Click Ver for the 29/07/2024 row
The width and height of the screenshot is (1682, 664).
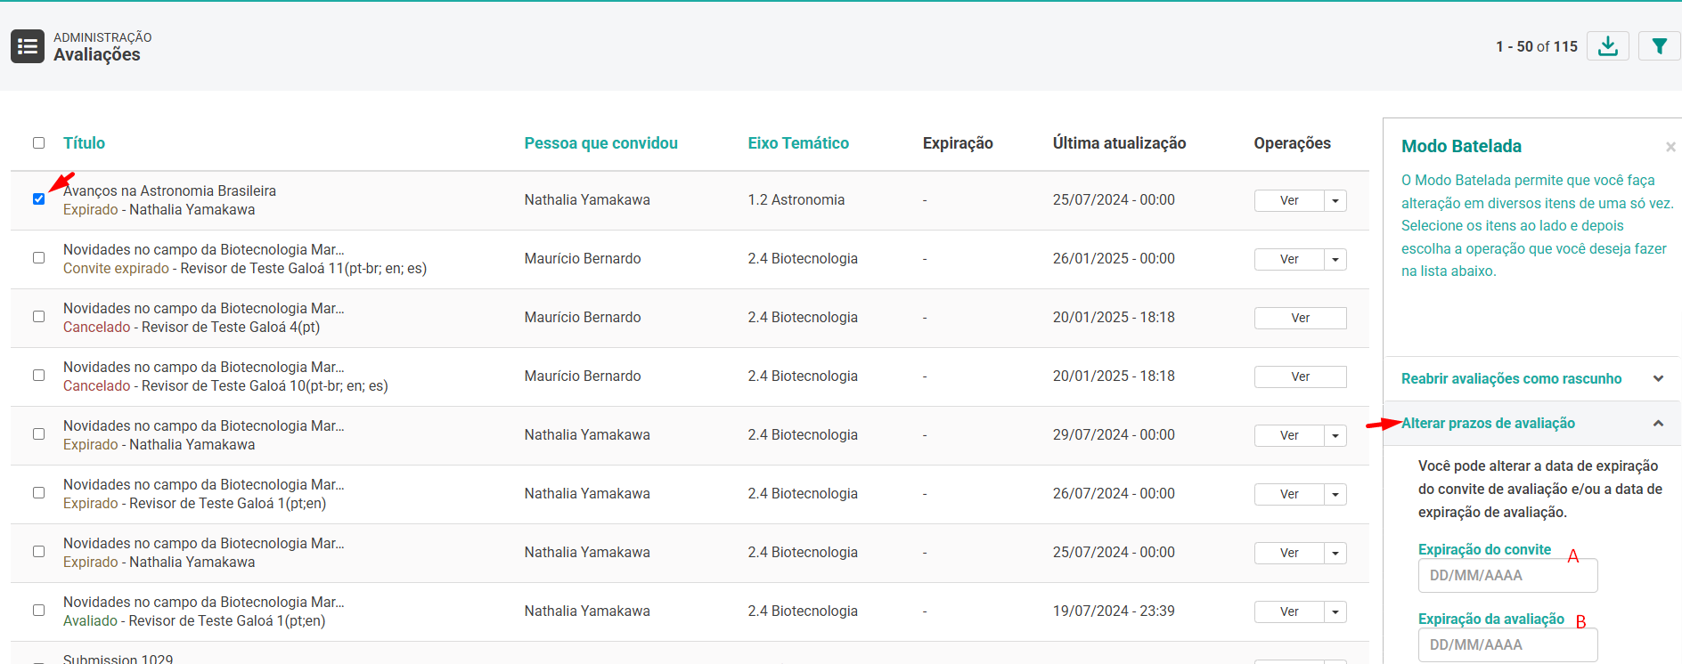coord(1289,435)
